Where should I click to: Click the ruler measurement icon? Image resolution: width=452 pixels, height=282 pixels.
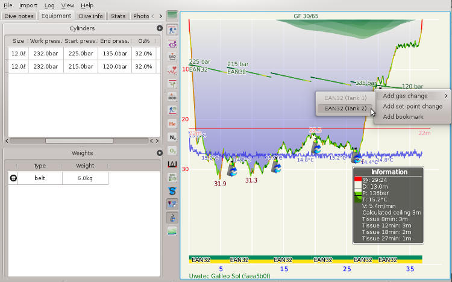(x=172, y=164)
